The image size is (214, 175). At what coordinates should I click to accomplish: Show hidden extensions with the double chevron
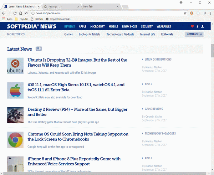click(205, 13)
